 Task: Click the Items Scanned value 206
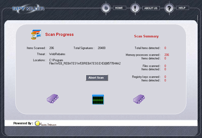coord(52,48)
